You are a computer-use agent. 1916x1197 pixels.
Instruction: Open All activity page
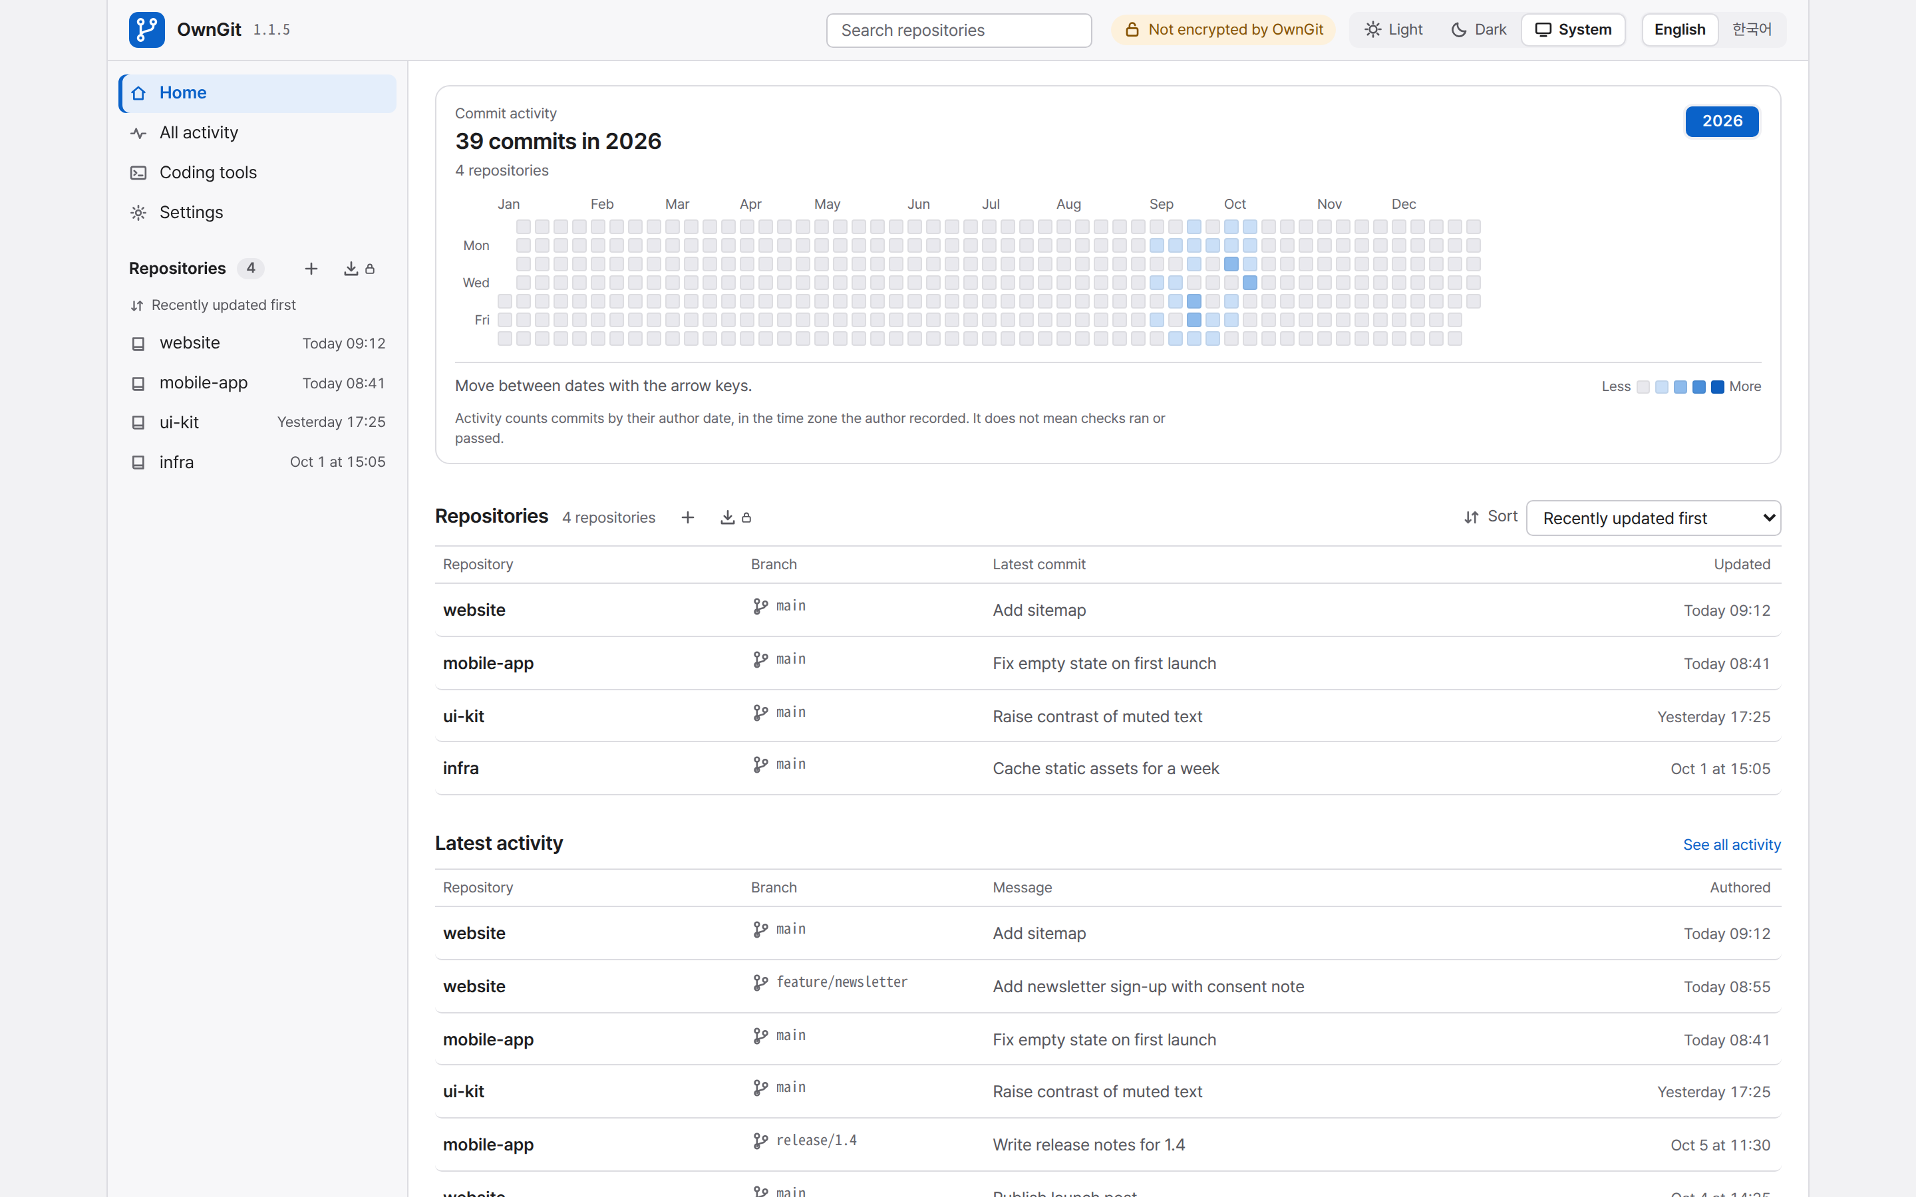pos(257,133)
